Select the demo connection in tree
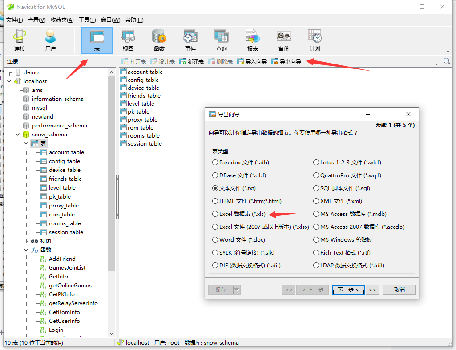 point(31,72)
